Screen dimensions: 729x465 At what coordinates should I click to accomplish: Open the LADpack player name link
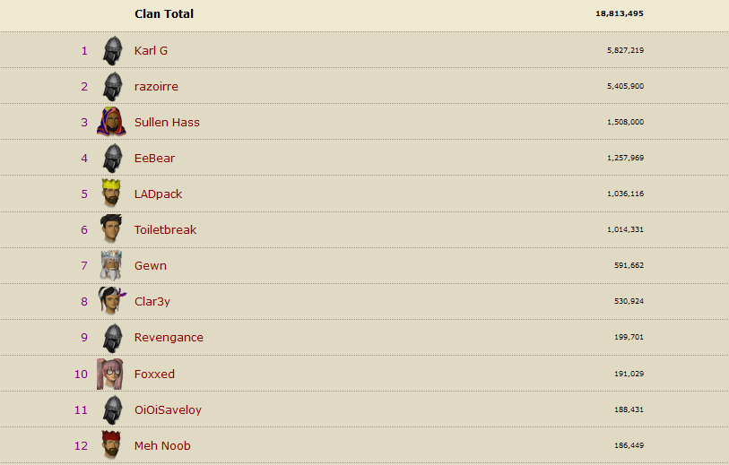[x=158, y=194]
